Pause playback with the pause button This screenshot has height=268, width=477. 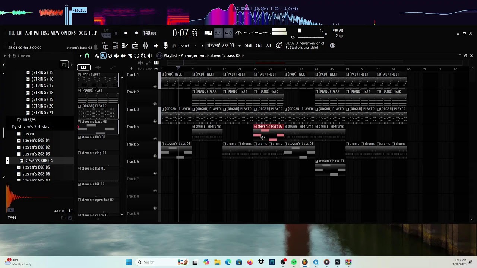(116, 33)
